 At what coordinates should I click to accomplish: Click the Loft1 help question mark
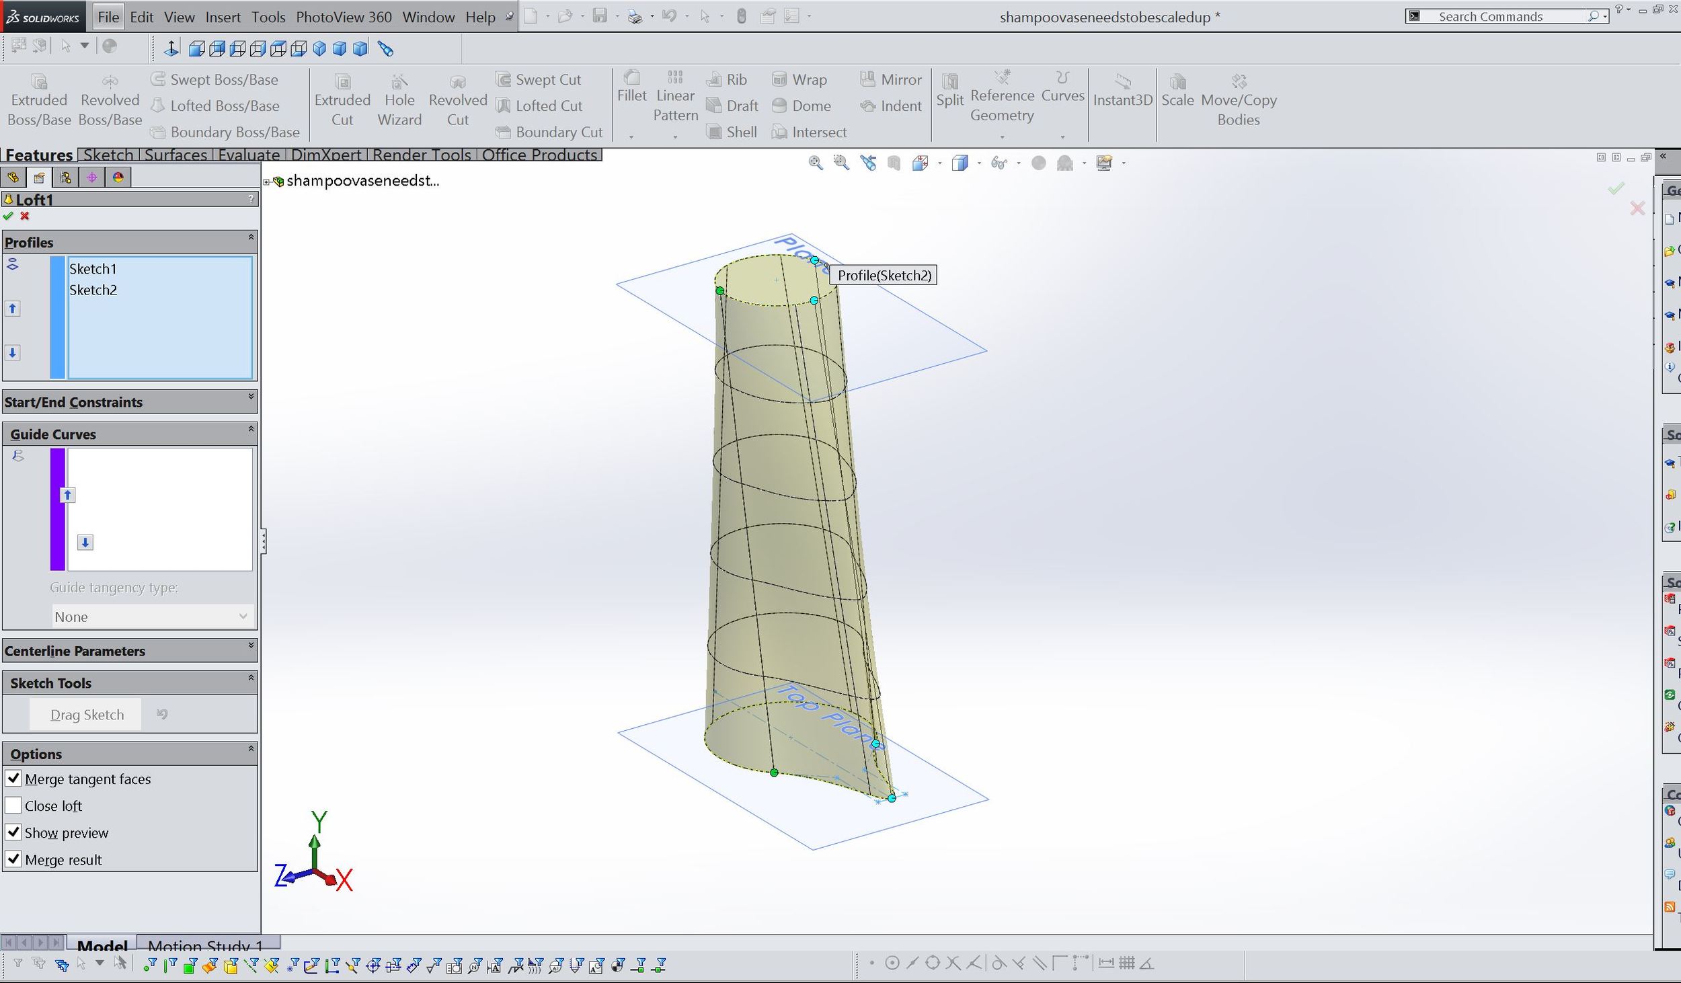pos(251,198)
